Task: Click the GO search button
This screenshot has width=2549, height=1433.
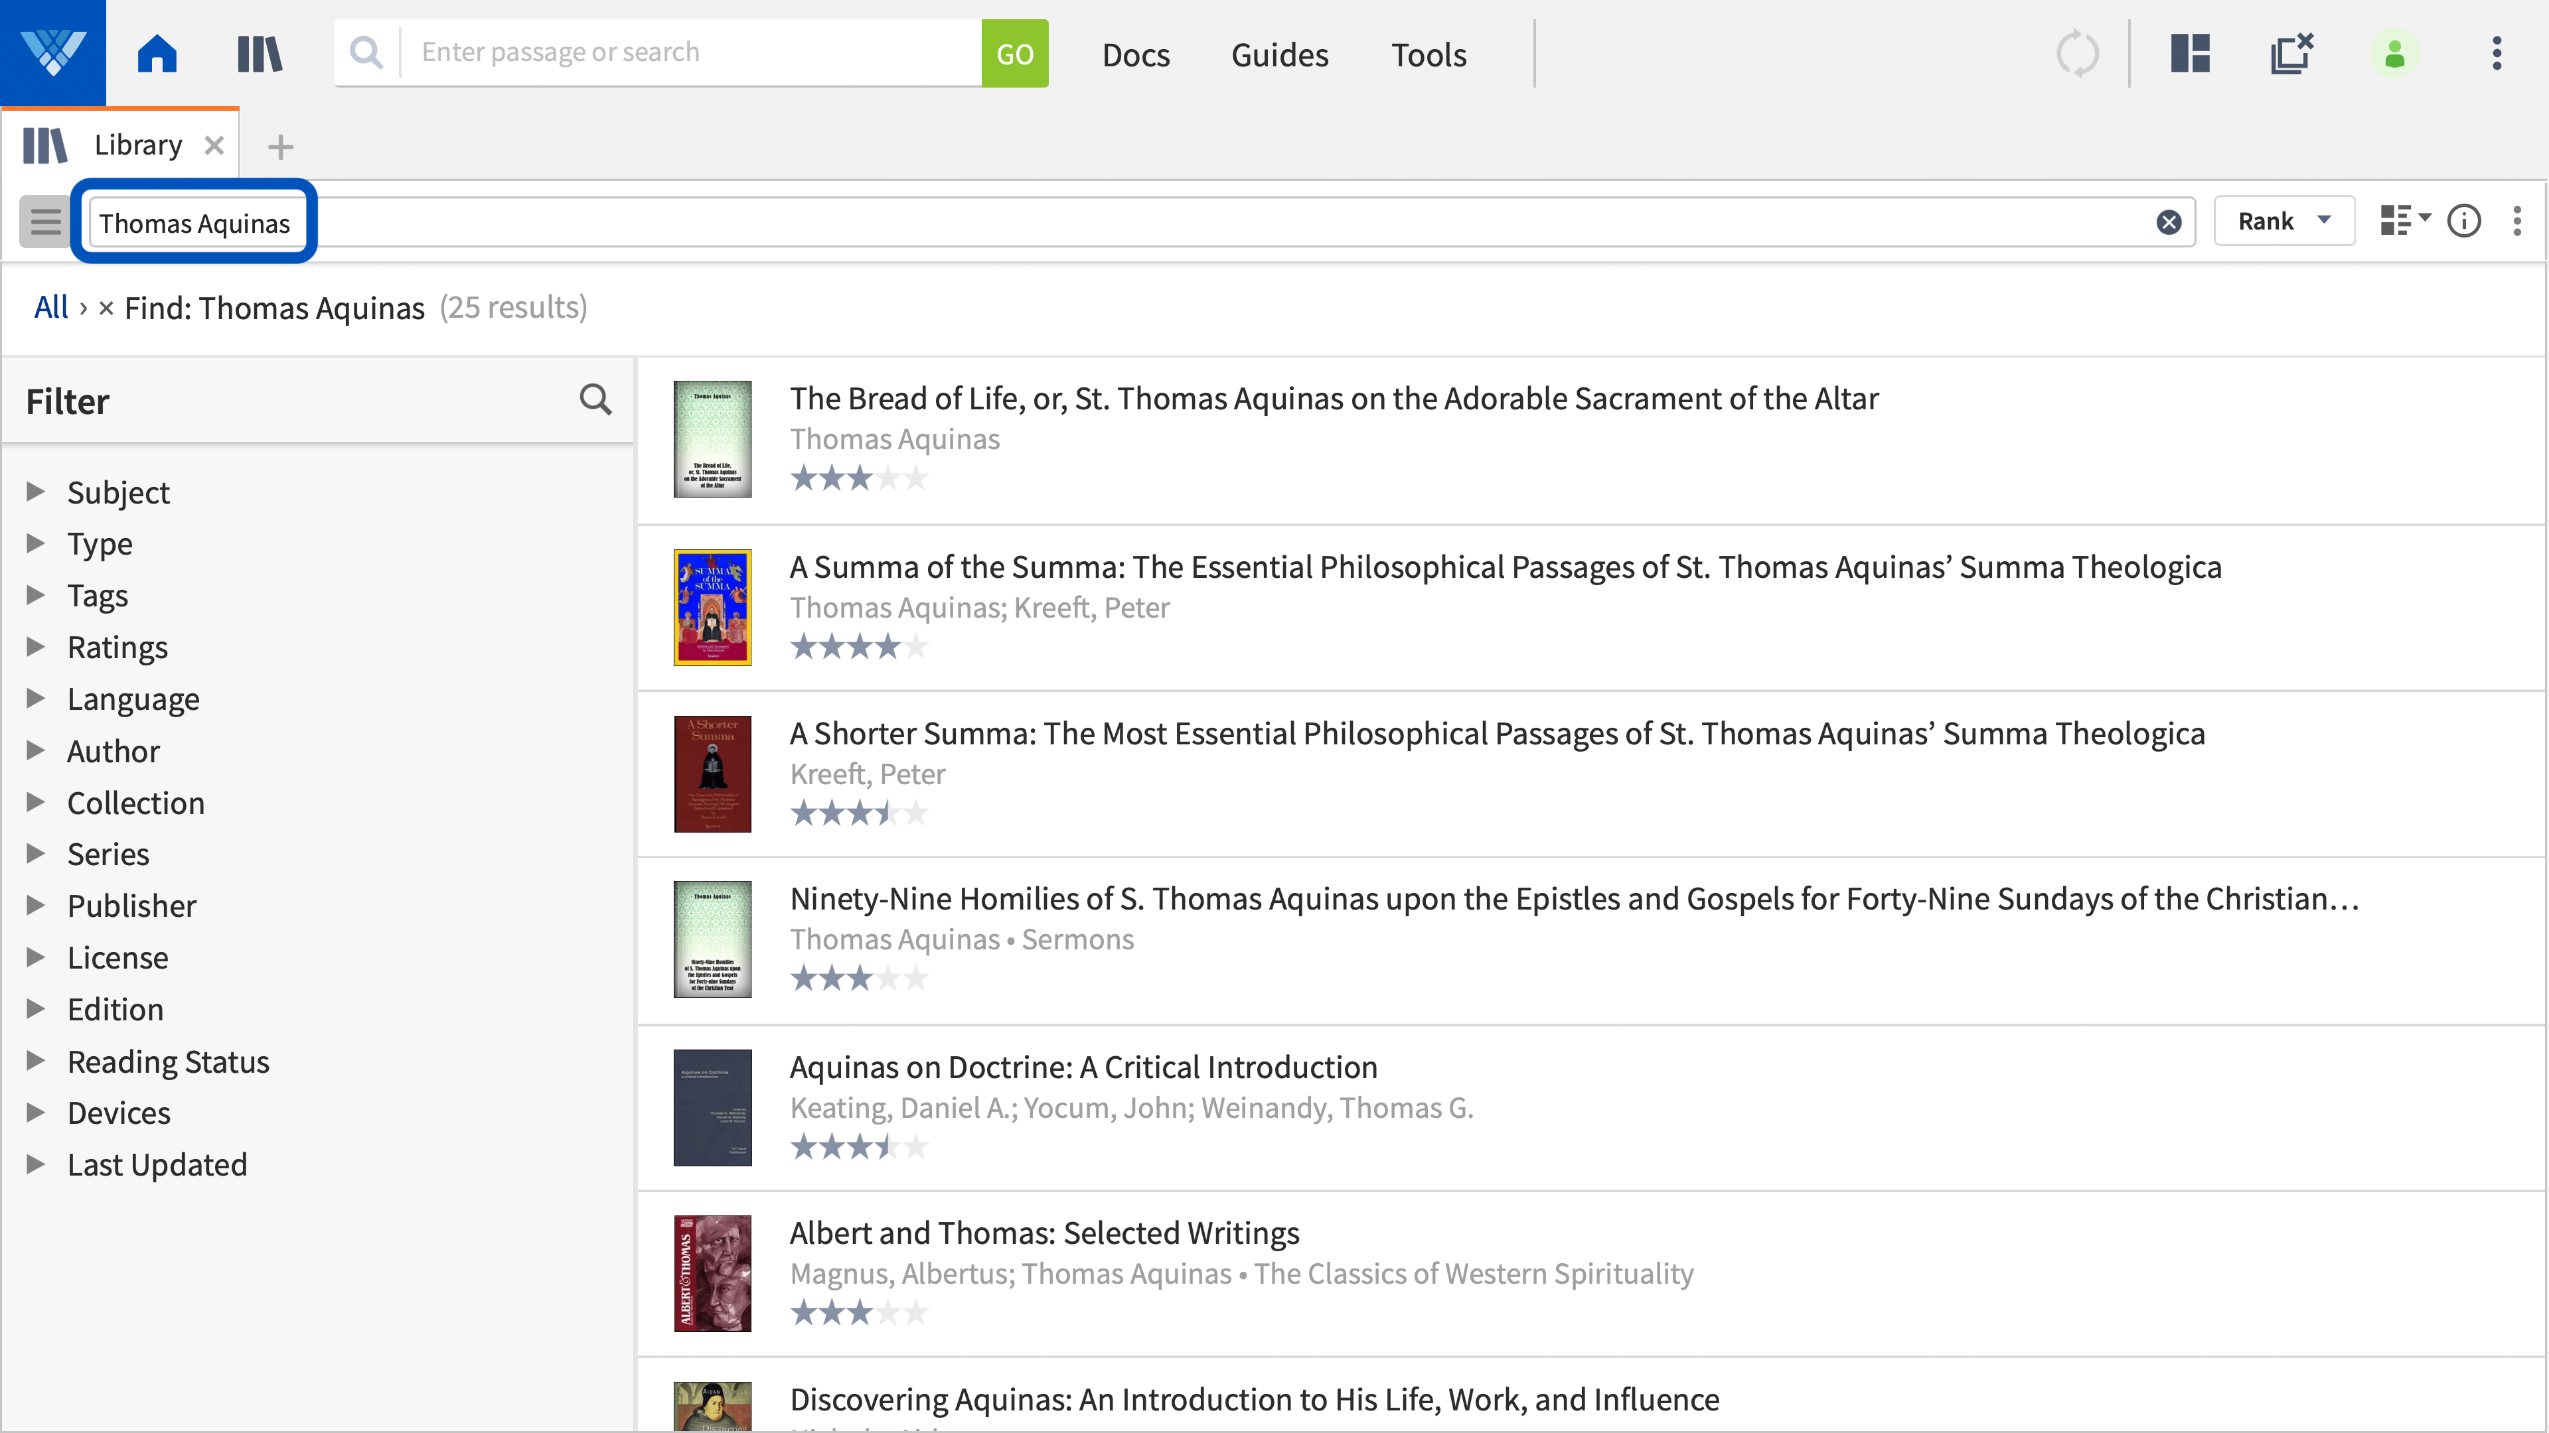Action: click(1014, 53)
